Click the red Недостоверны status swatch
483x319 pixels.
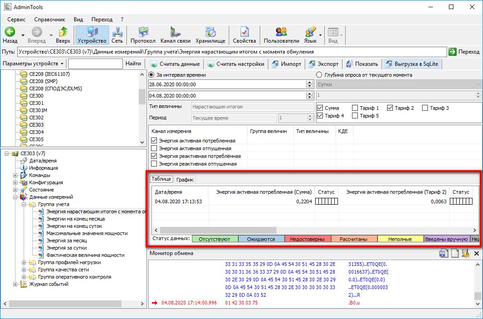pos(307,239)
